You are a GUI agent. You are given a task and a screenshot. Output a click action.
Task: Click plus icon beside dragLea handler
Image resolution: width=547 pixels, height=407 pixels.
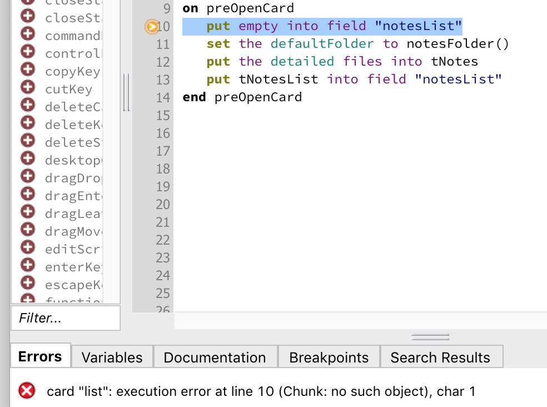[28, 212]
